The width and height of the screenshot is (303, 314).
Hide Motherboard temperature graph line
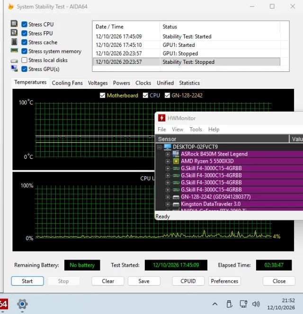[x=102, y=96]
